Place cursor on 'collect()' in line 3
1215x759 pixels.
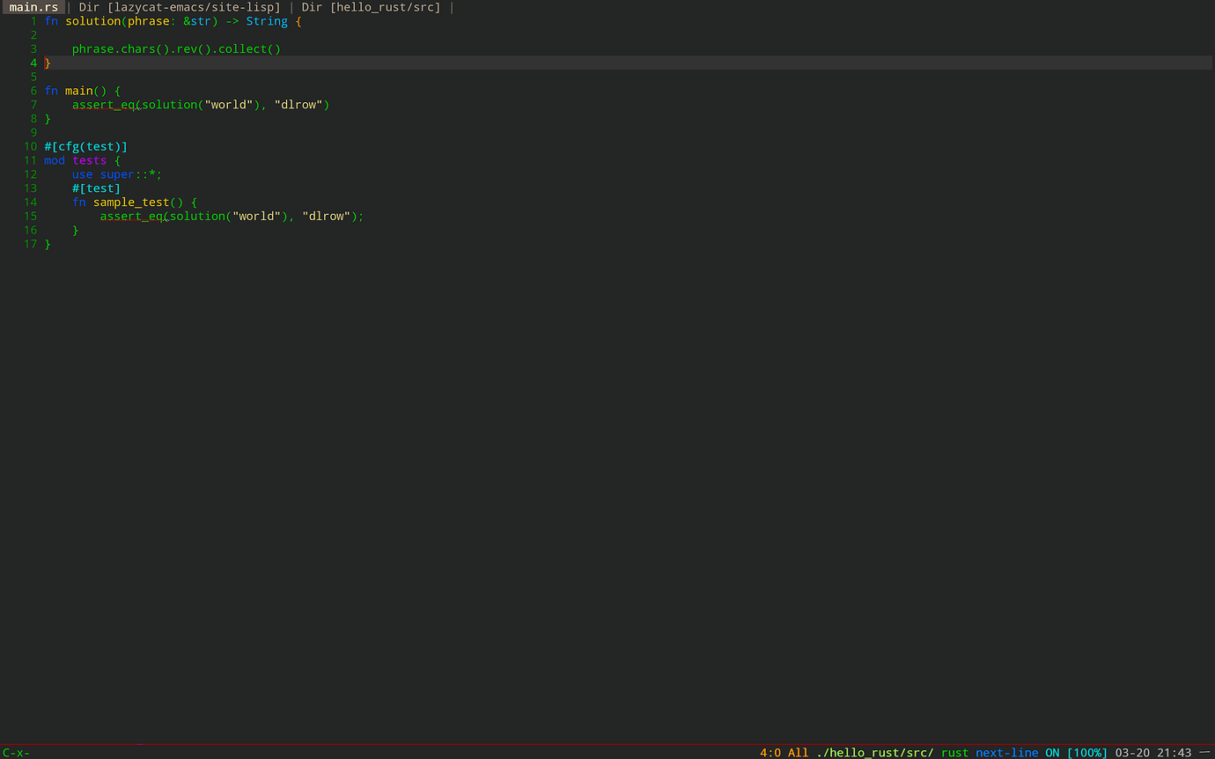point(249,49)
